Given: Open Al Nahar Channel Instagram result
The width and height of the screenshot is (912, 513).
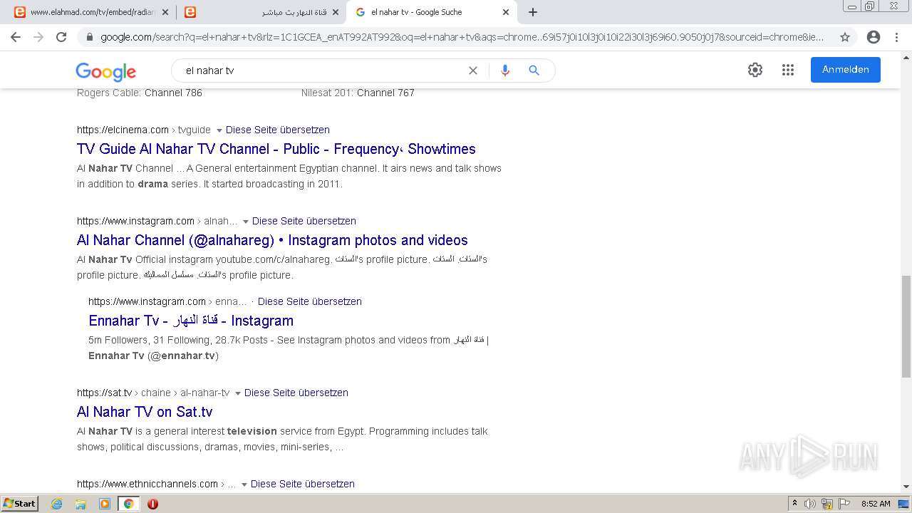Looking at the screenshot, I should tap(272, 240).
